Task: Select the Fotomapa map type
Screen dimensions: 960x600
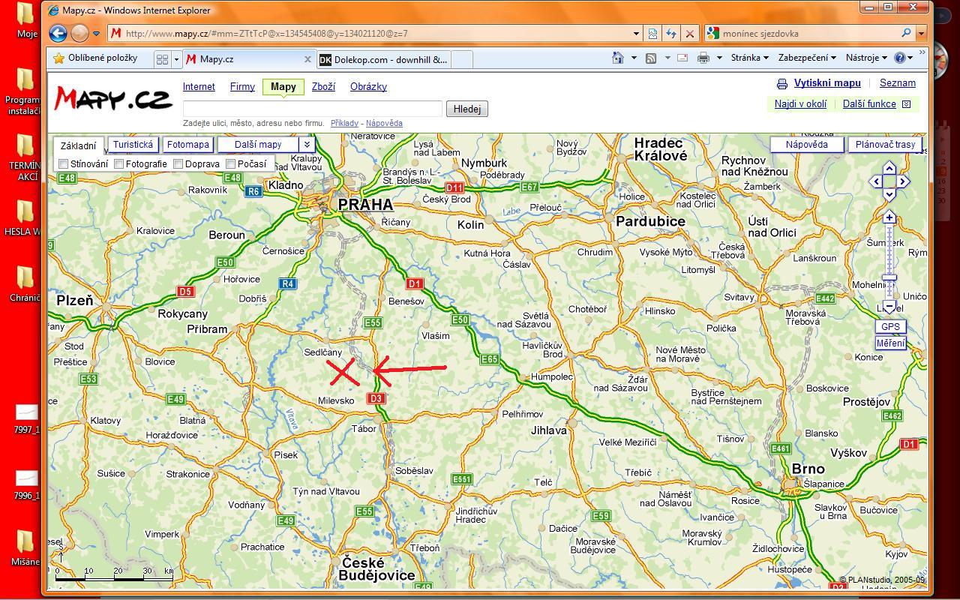Action: pos(187,144)
